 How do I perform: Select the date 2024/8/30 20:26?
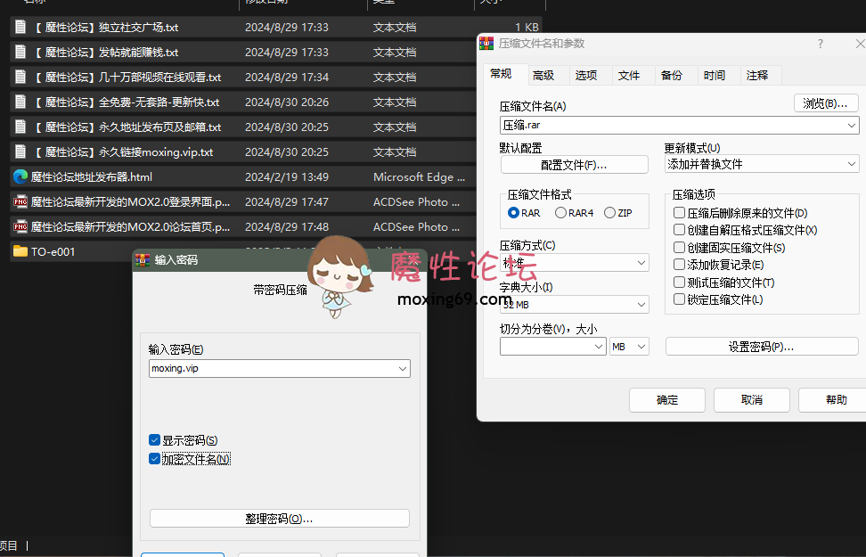pos(287,102)
